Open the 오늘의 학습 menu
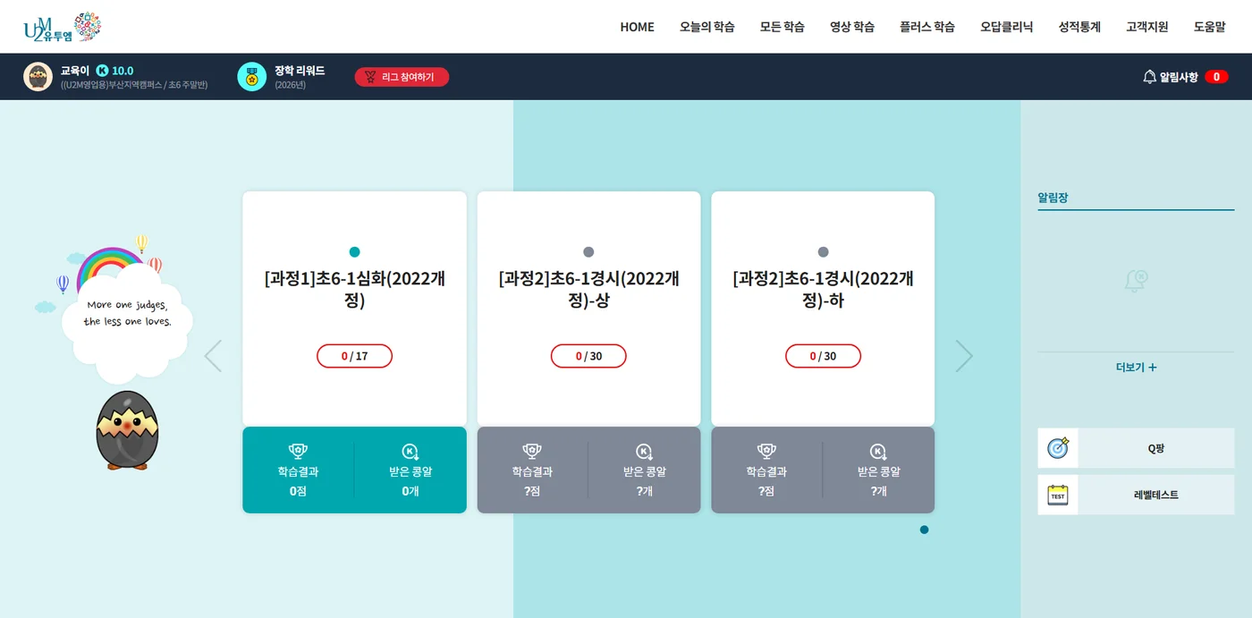The width and height of the screenshot is (1252, 618). [706, 27]
